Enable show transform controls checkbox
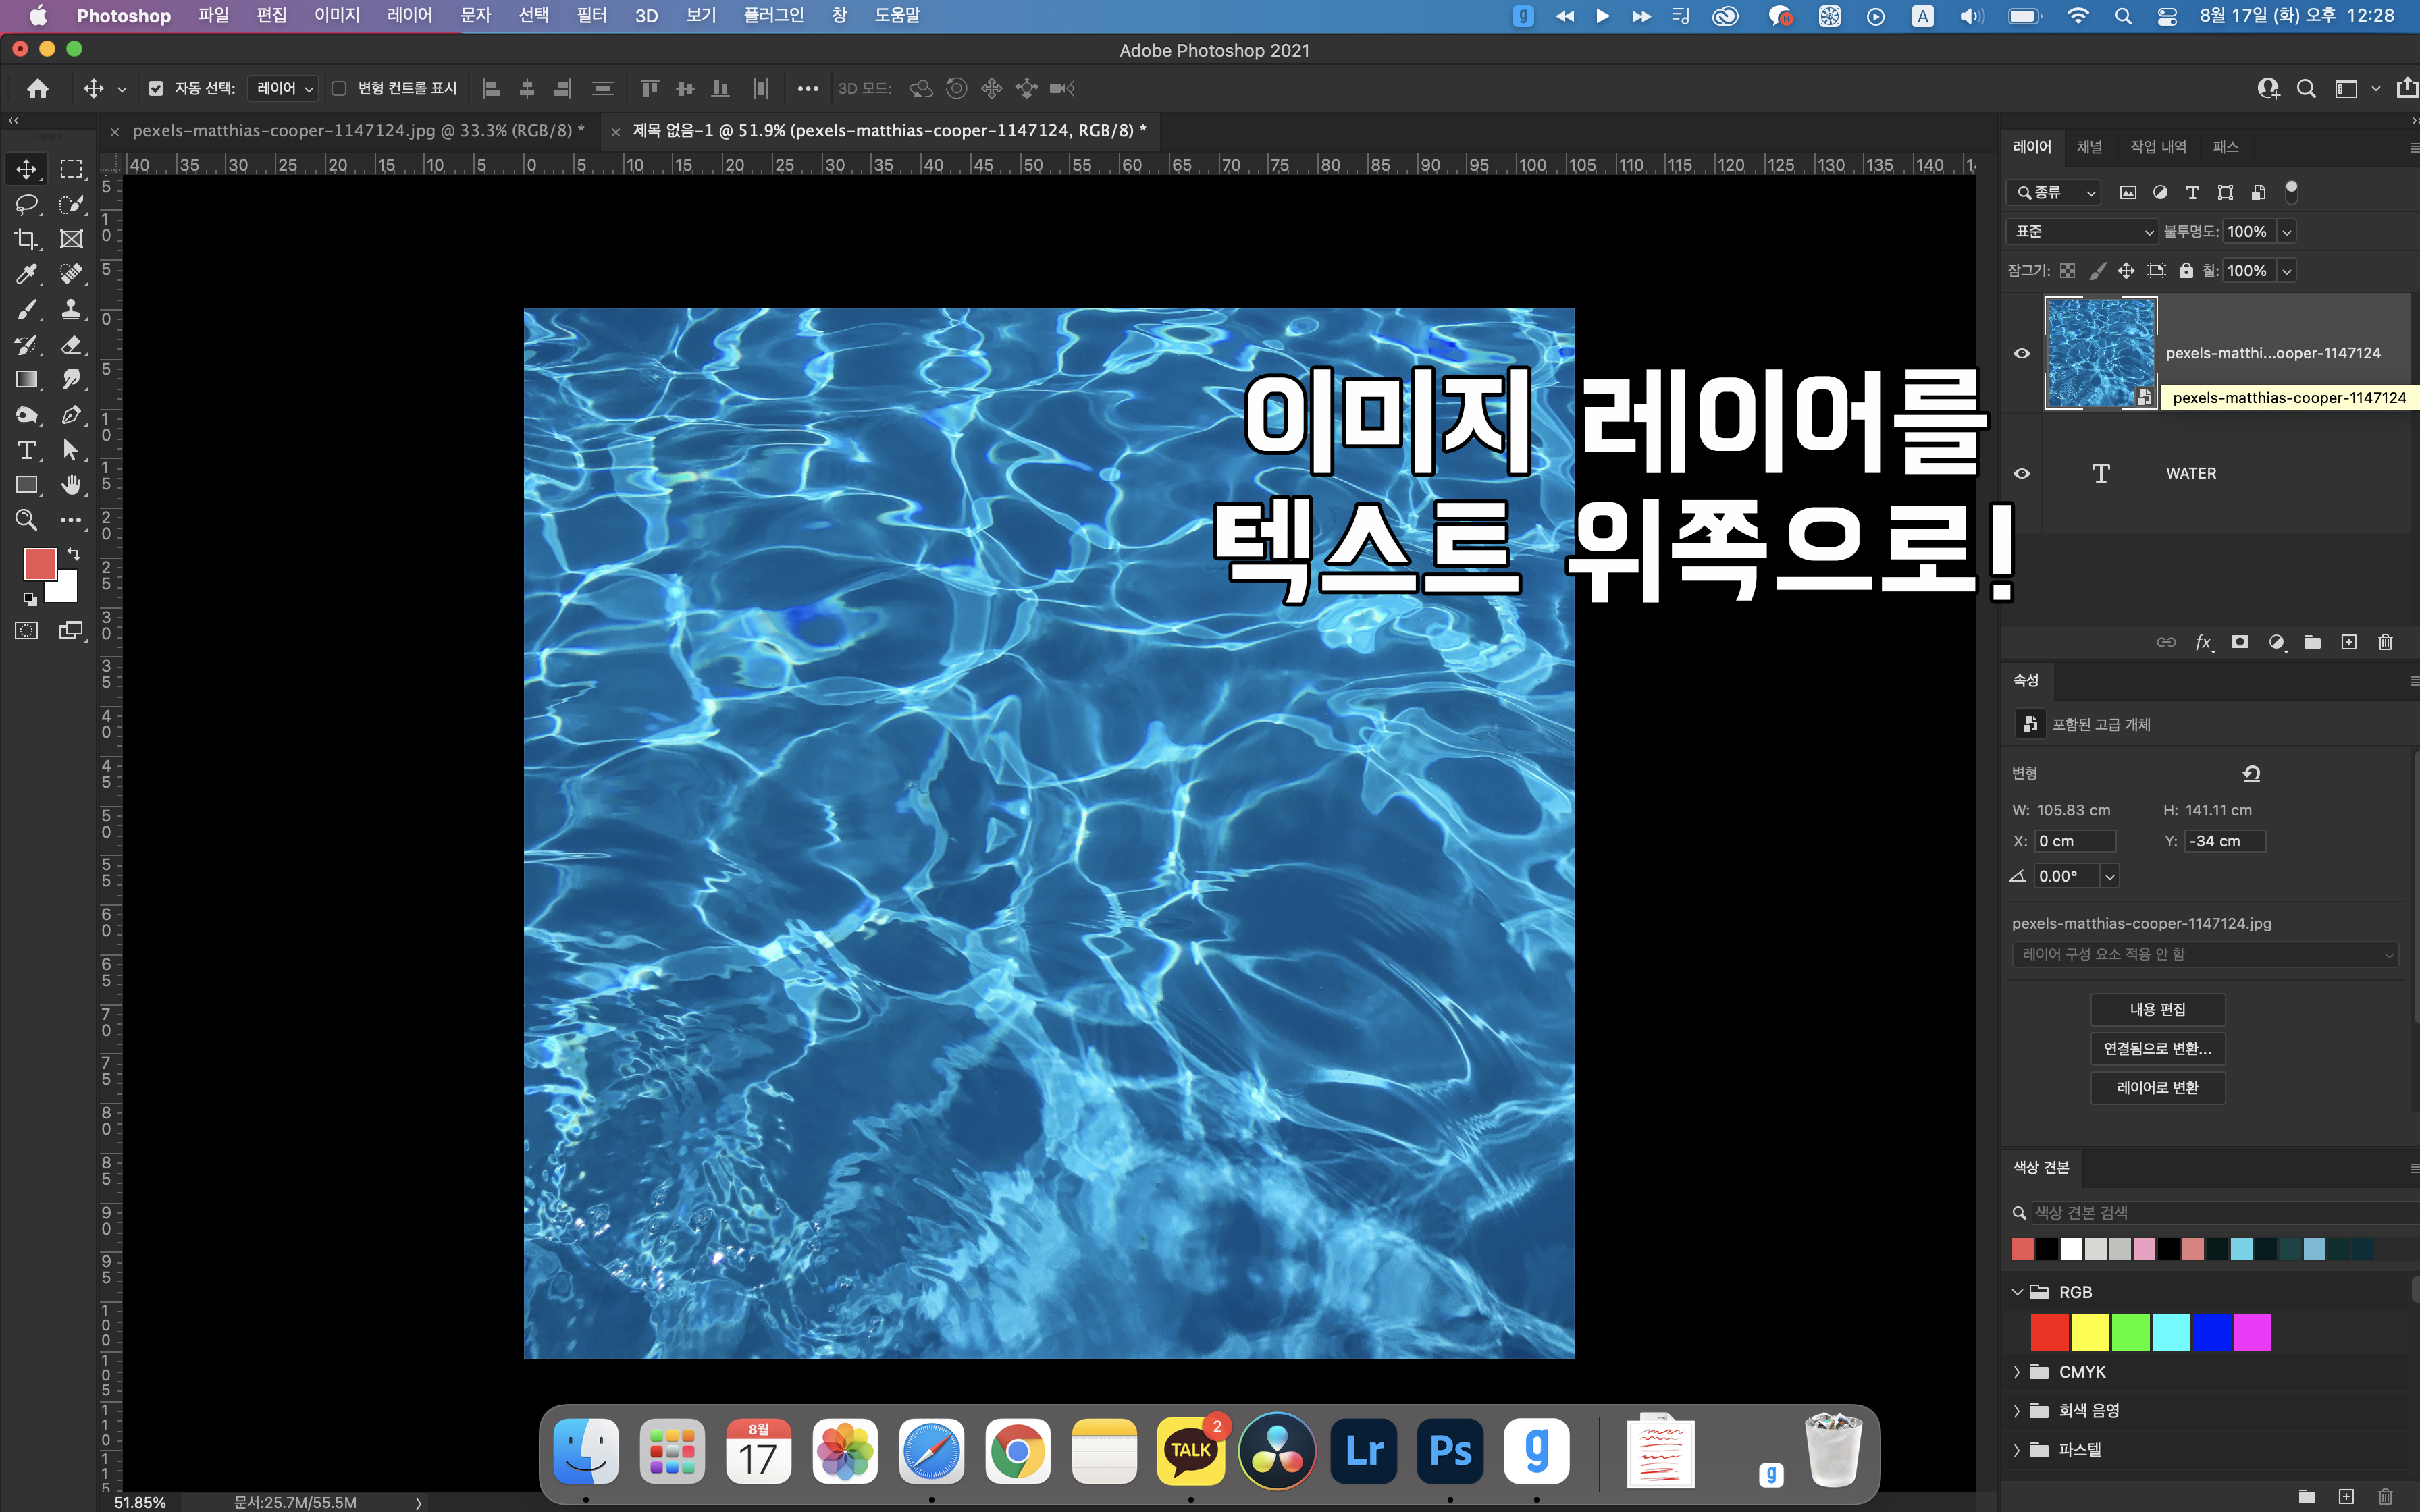This screenshot has width=2420, height=1512. click(339, 88)
